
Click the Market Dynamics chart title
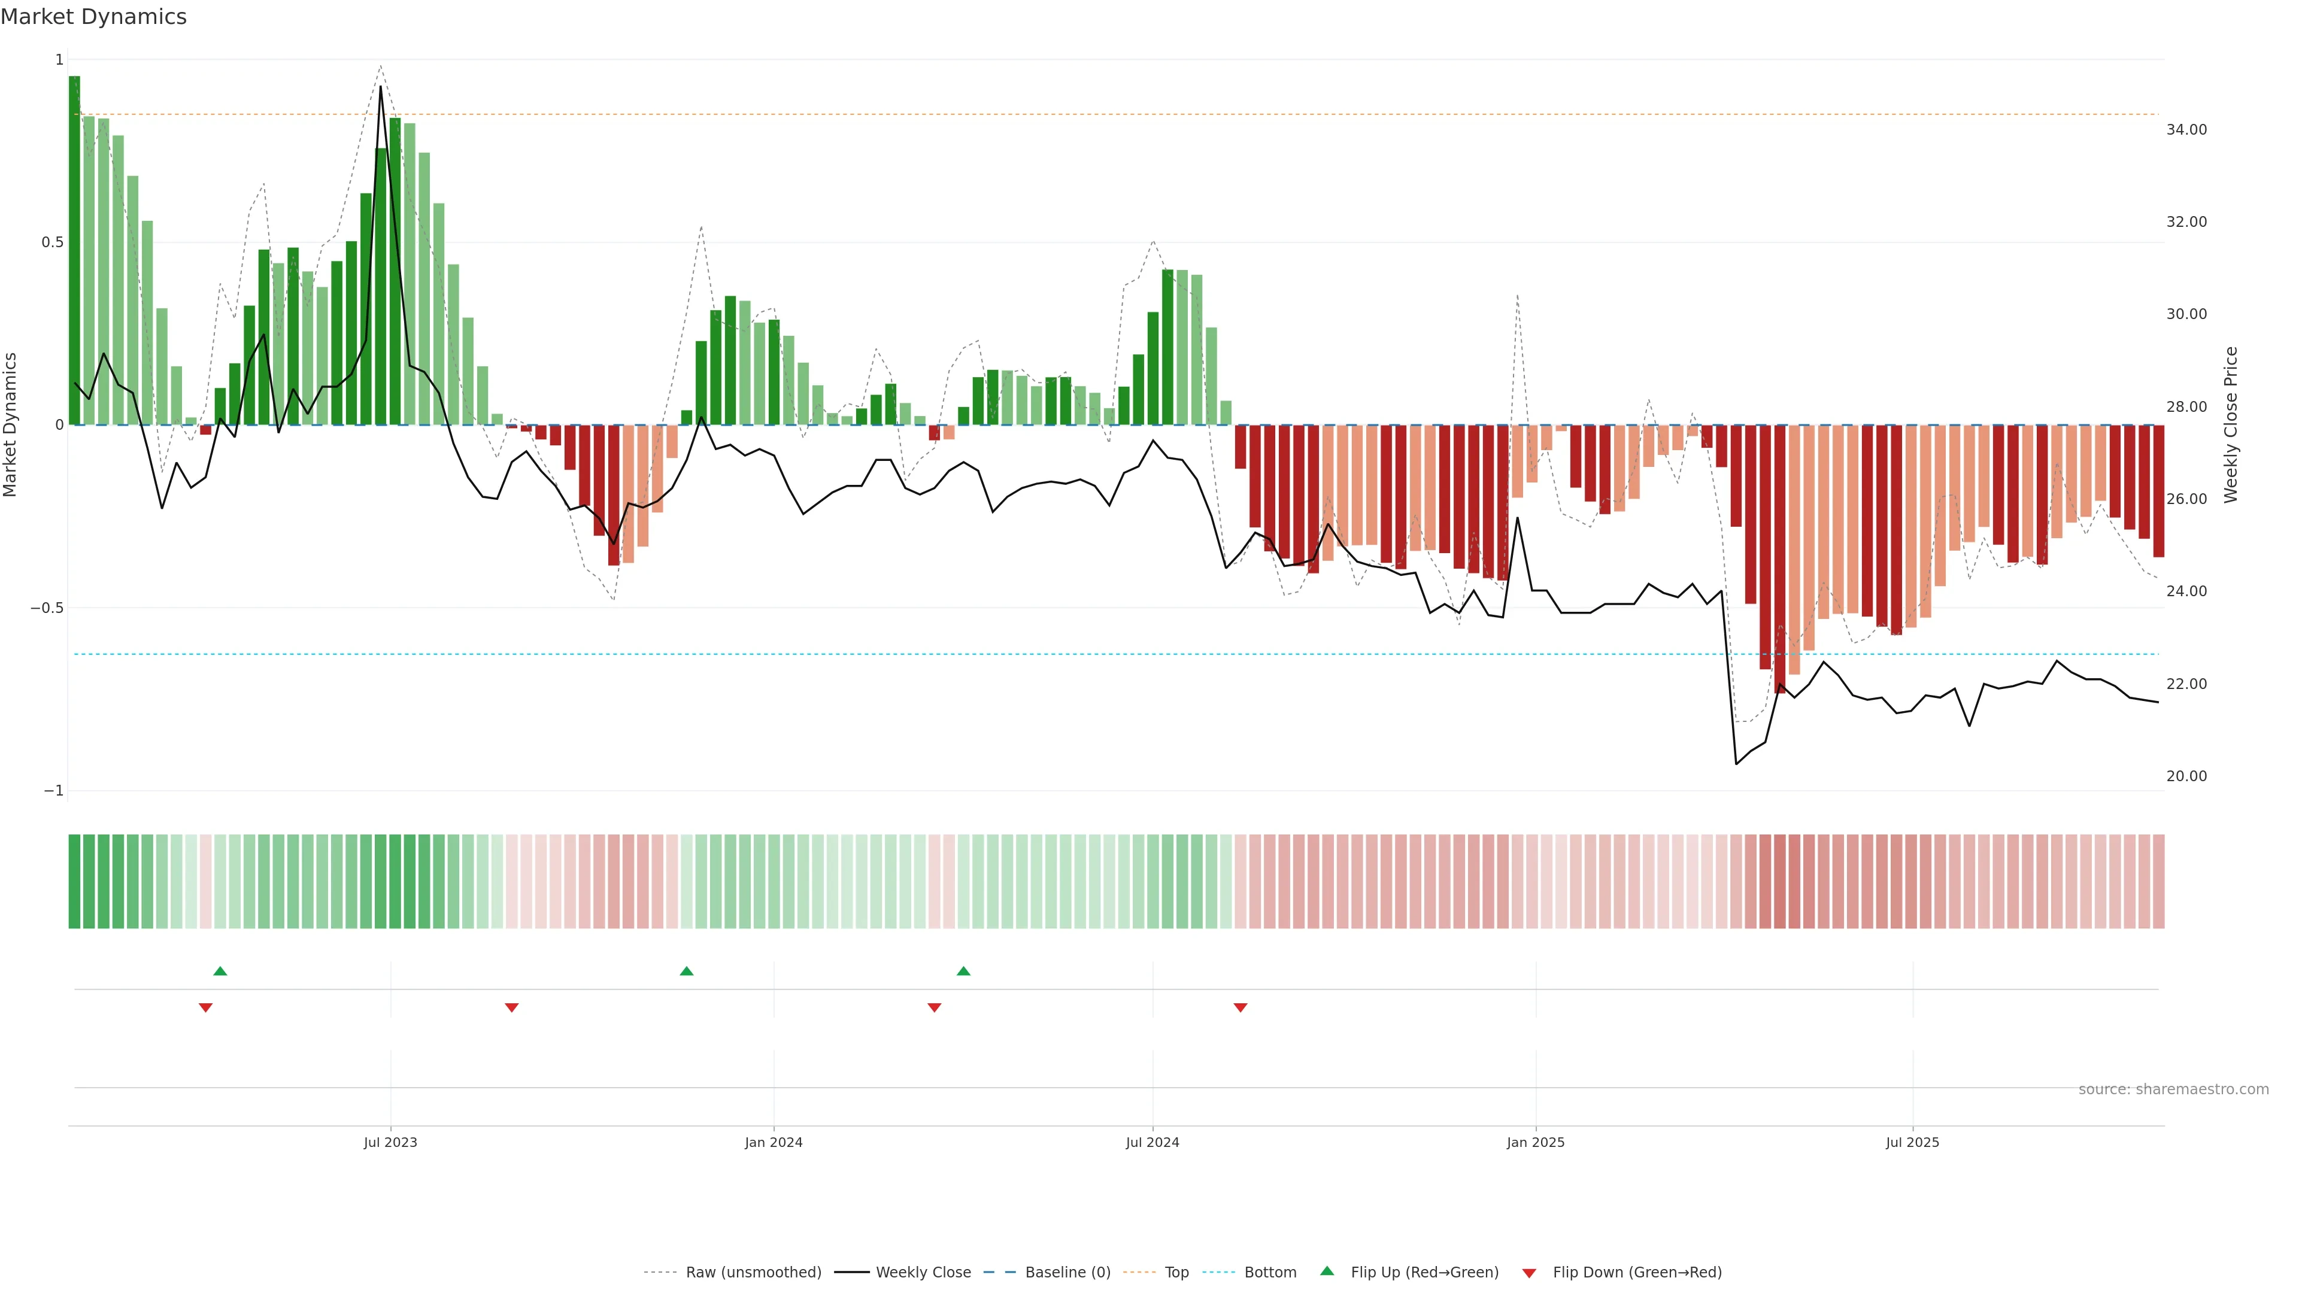click(x=94, y=17)
